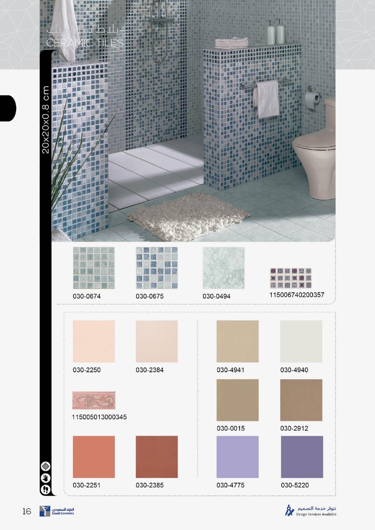Screen dimensions: 375x530
Task: Select the decorative mosaic strip 115006740200357
Action: click(291, 278)
